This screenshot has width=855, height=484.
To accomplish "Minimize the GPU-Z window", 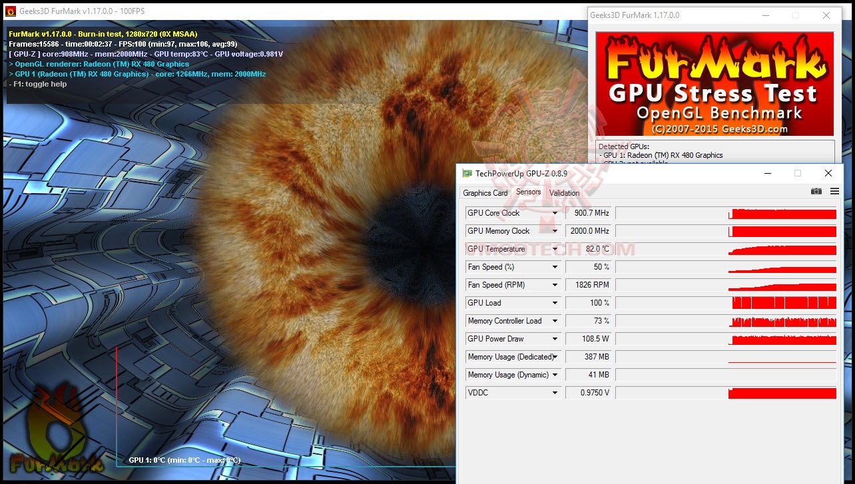I will pos(766,173).
